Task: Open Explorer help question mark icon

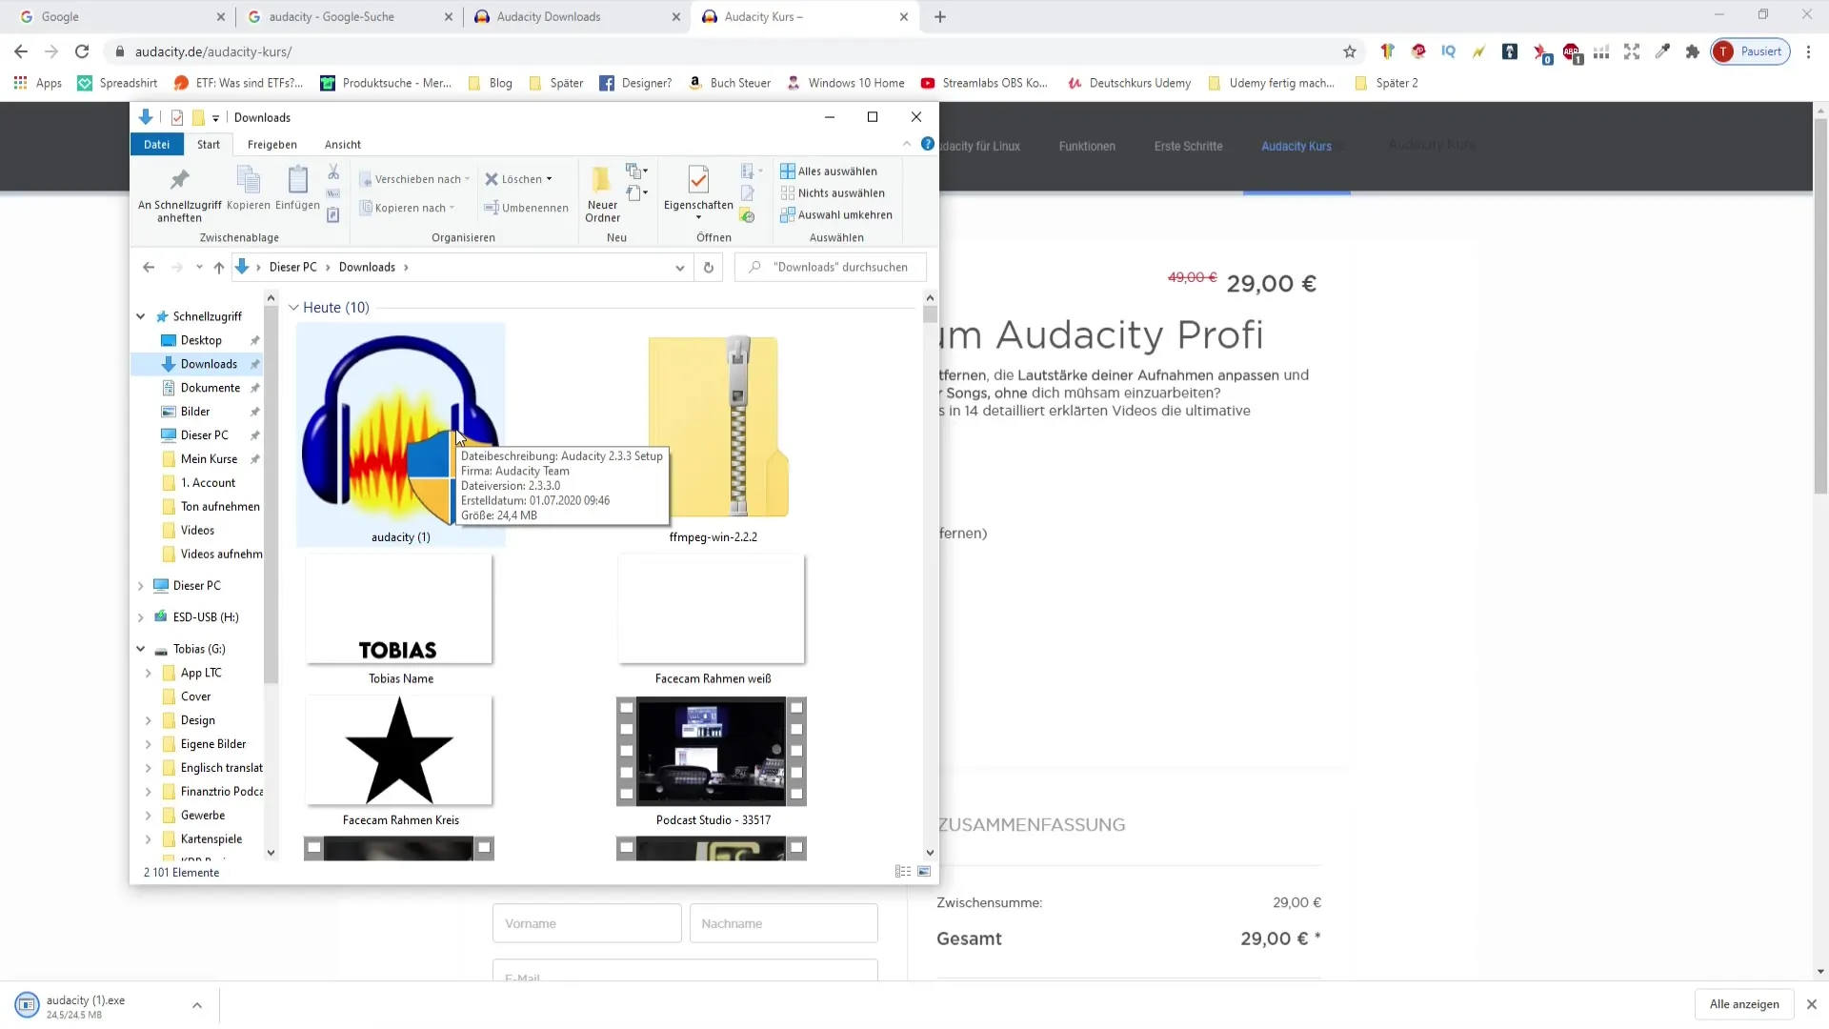Action: tap(927, 144)
